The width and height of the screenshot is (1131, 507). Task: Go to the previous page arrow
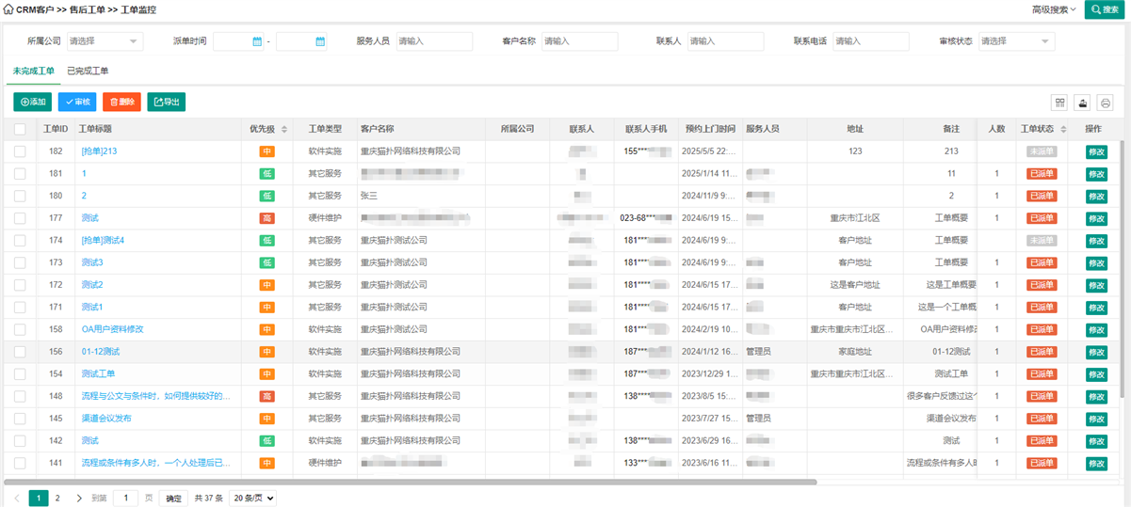click(x=17, y=498)
